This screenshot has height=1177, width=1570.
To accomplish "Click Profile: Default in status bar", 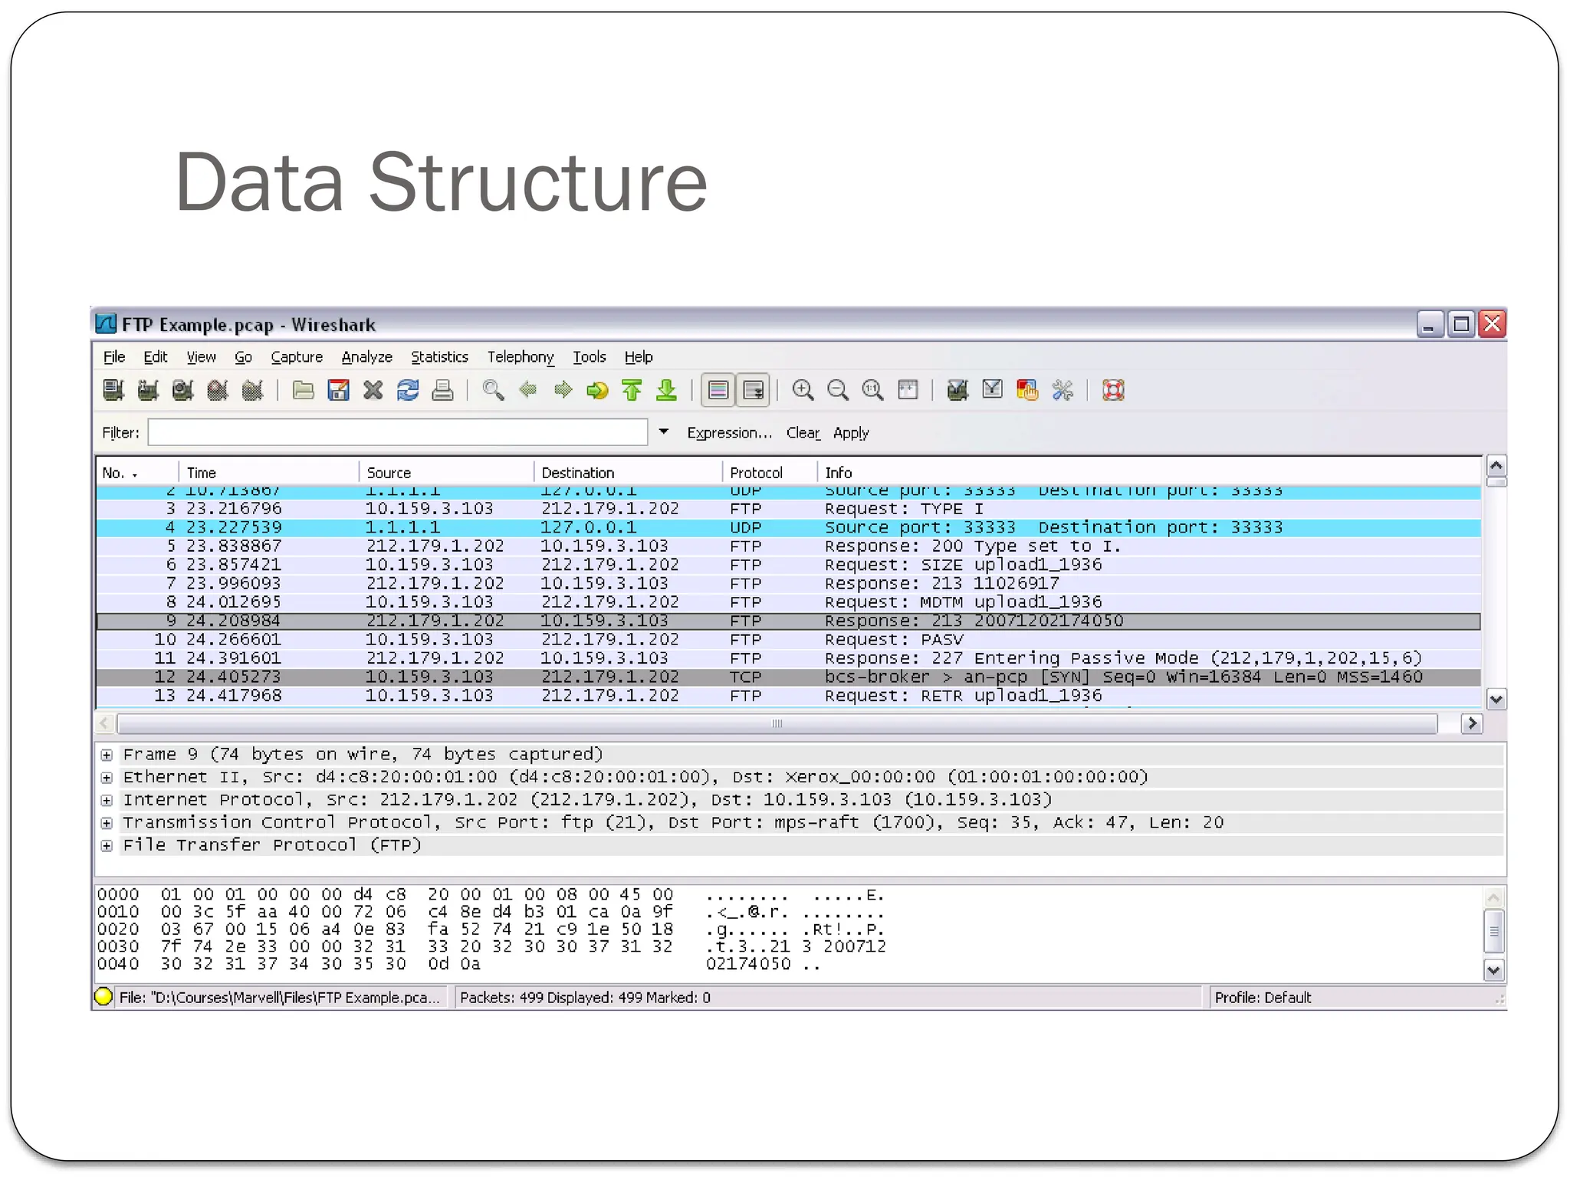I will [1263, 998].
